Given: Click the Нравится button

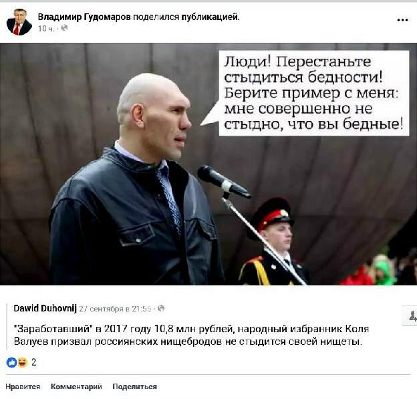Looking at the screenshot, I should pyautogui.click(x=23, y=386).
